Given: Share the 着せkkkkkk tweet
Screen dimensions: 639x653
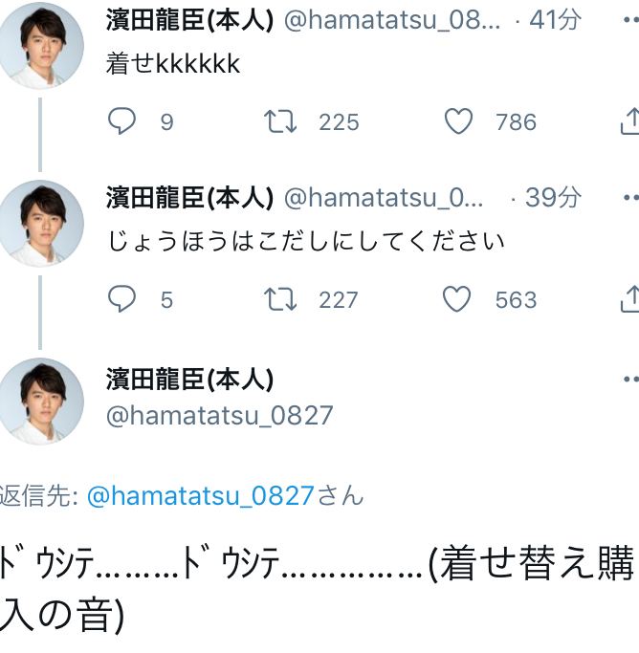Looking at the screenshot, I should click(629, 121).
